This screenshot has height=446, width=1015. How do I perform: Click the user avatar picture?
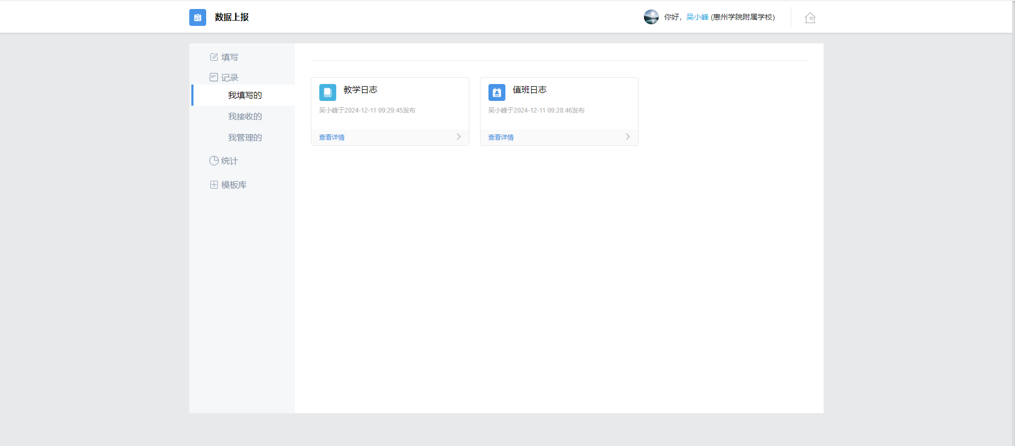[x=651, y=17]
